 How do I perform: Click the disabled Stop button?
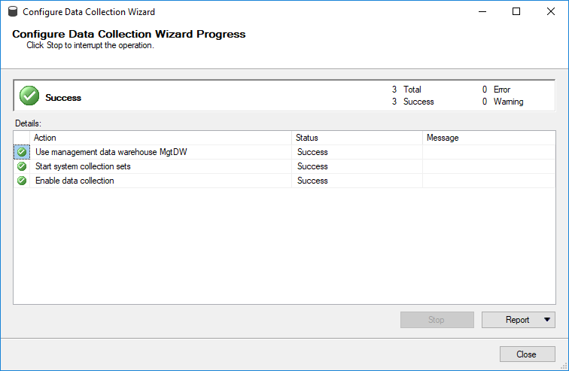coord(437,320)
